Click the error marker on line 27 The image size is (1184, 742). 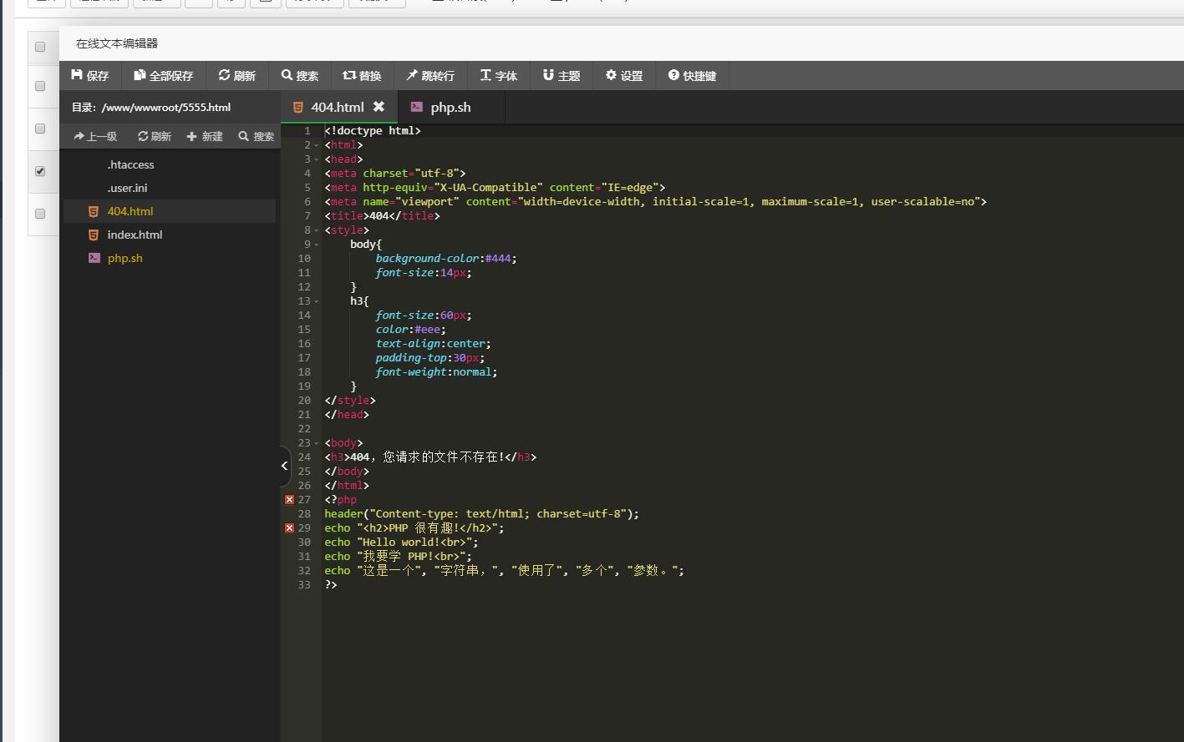tap(289, 499)
